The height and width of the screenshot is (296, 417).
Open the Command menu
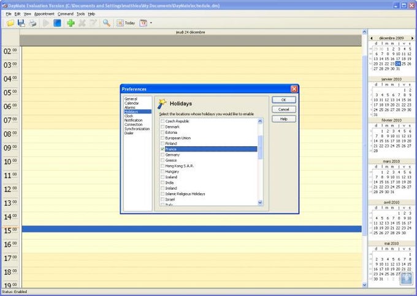tap(66, 14)
